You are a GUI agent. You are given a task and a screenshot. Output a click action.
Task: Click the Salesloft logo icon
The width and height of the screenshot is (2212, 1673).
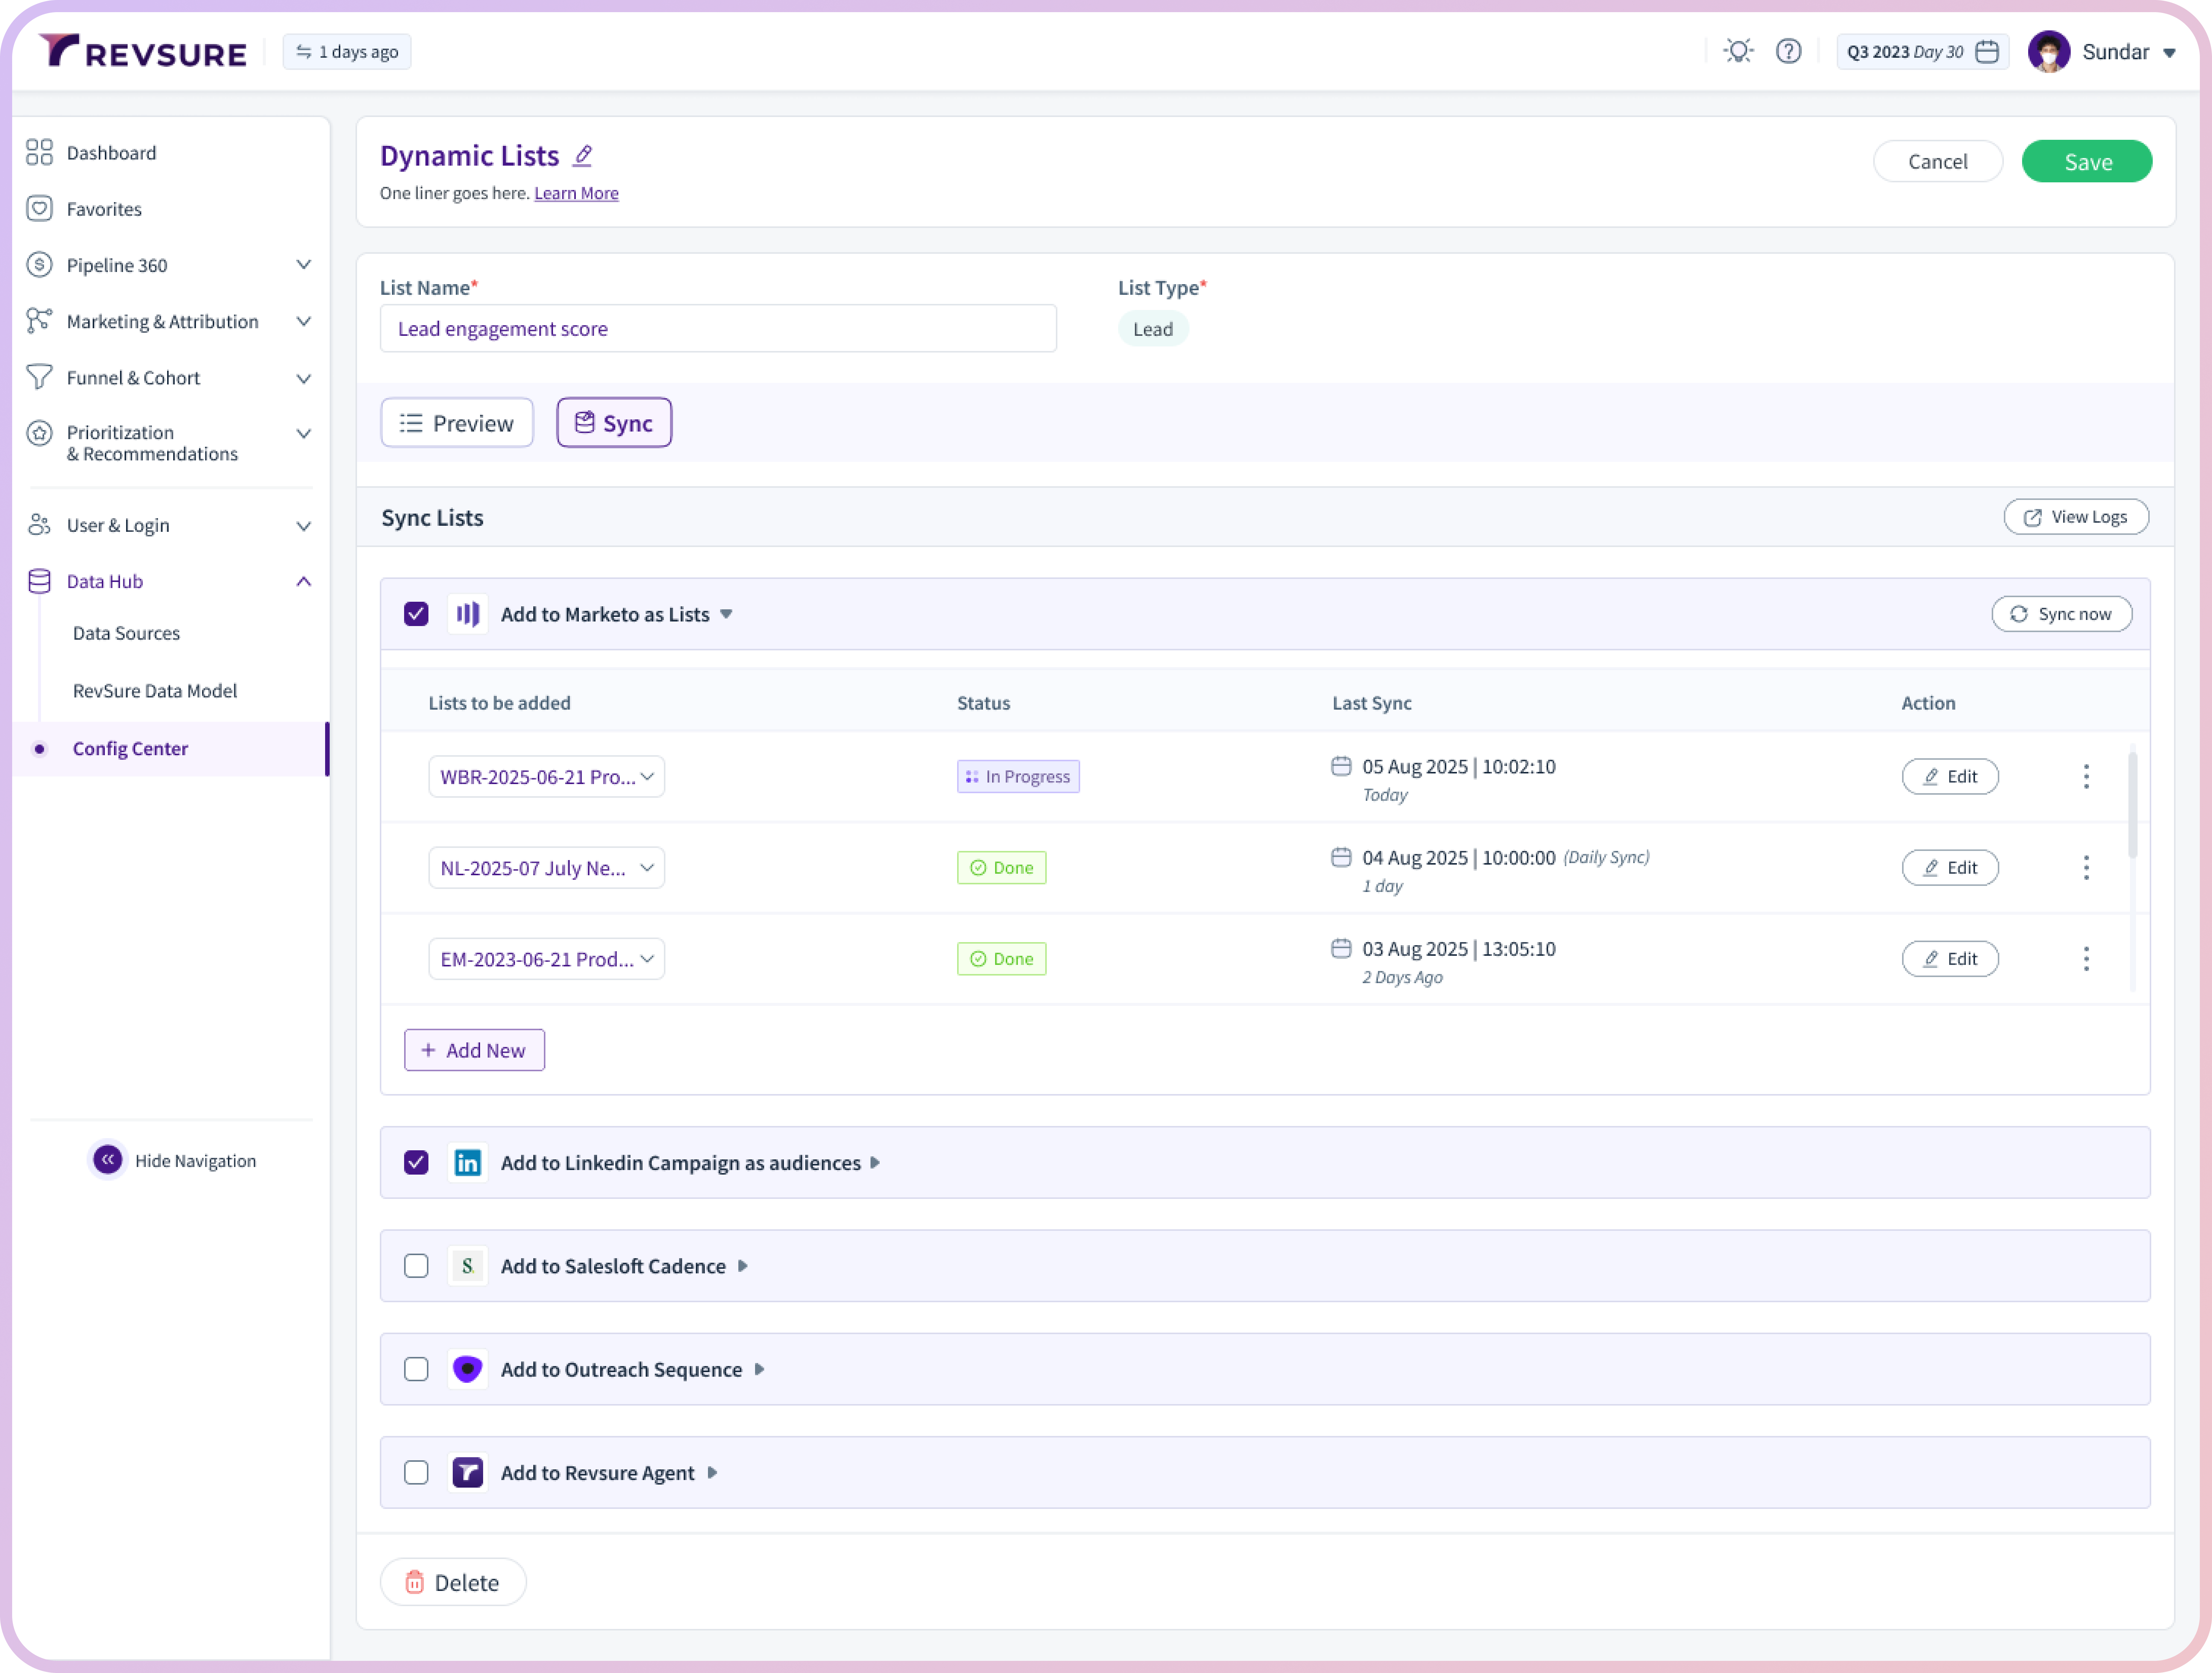(468, 1266)
